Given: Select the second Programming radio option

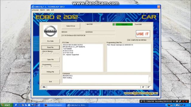Looking at the screenshot, I should (x=51, y=67).
